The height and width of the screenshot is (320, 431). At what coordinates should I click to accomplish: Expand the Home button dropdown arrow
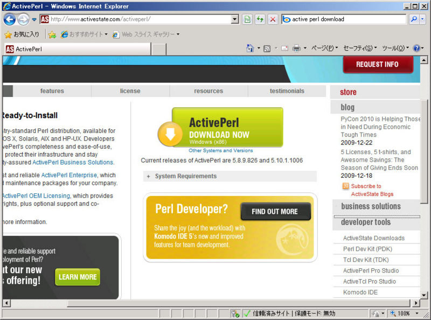click(x=259, y=48)
